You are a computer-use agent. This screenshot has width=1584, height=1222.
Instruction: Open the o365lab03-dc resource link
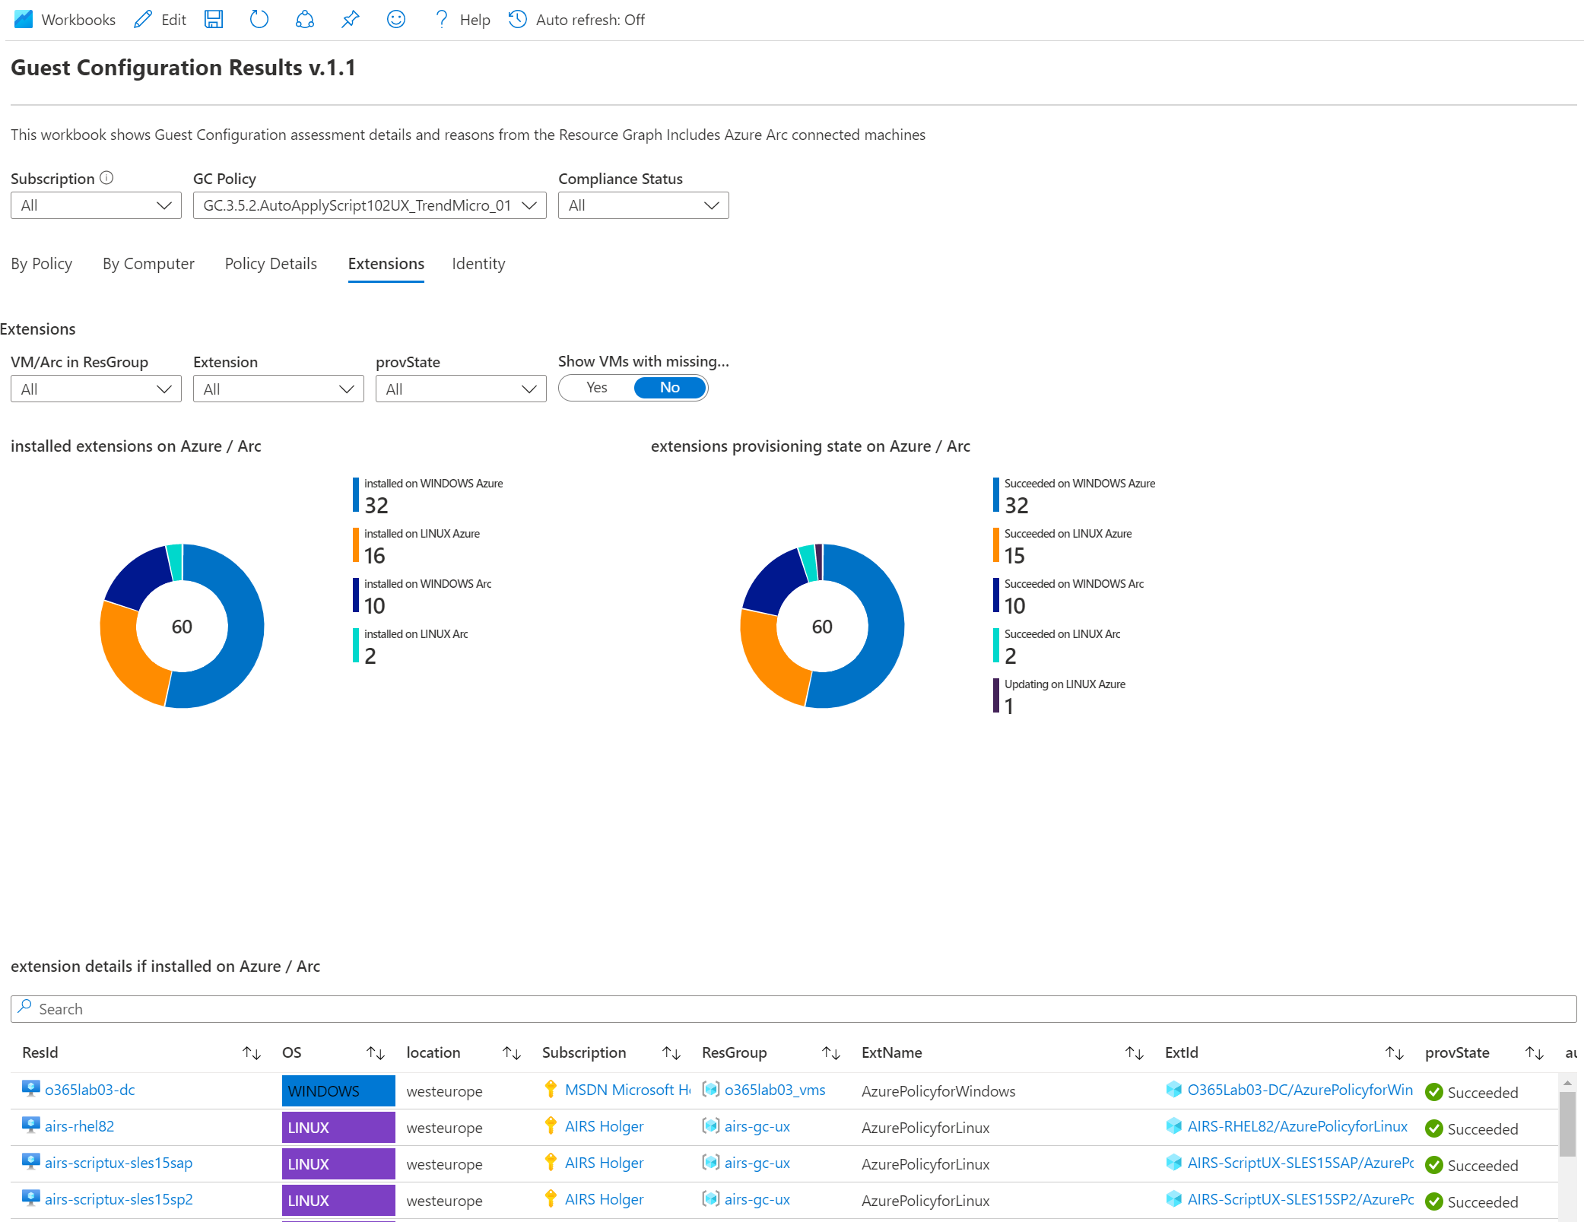coord(90,1090)
